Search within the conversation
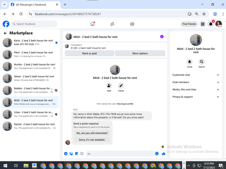The width and height of the screenshot is (226, 169). coord(202,62)
